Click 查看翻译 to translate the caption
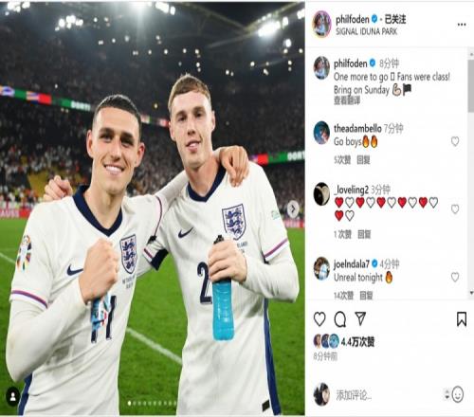 coord(347,100)
